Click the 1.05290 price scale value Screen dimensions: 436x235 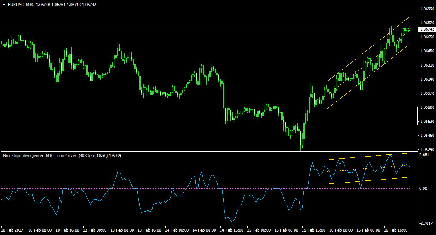point(427,150)
